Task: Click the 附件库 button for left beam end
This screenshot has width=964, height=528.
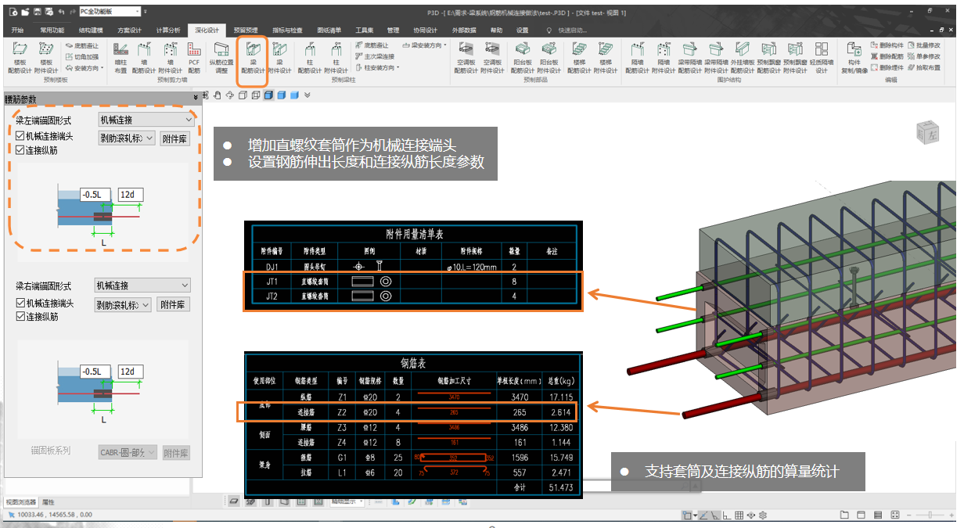Action: pos(174,138)
